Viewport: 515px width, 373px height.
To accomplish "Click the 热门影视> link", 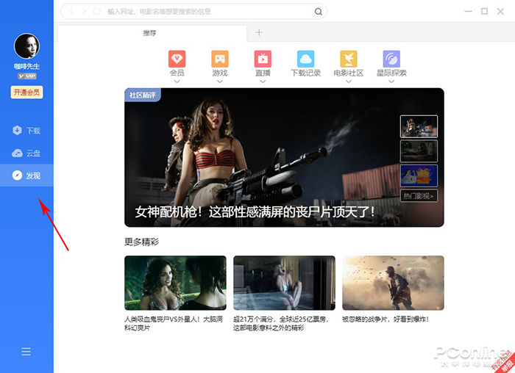I will [x=419, y=195].
